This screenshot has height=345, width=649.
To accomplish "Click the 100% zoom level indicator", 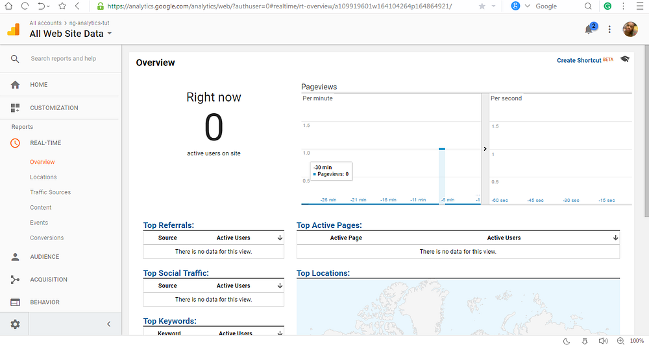I will tap(637, 341).
